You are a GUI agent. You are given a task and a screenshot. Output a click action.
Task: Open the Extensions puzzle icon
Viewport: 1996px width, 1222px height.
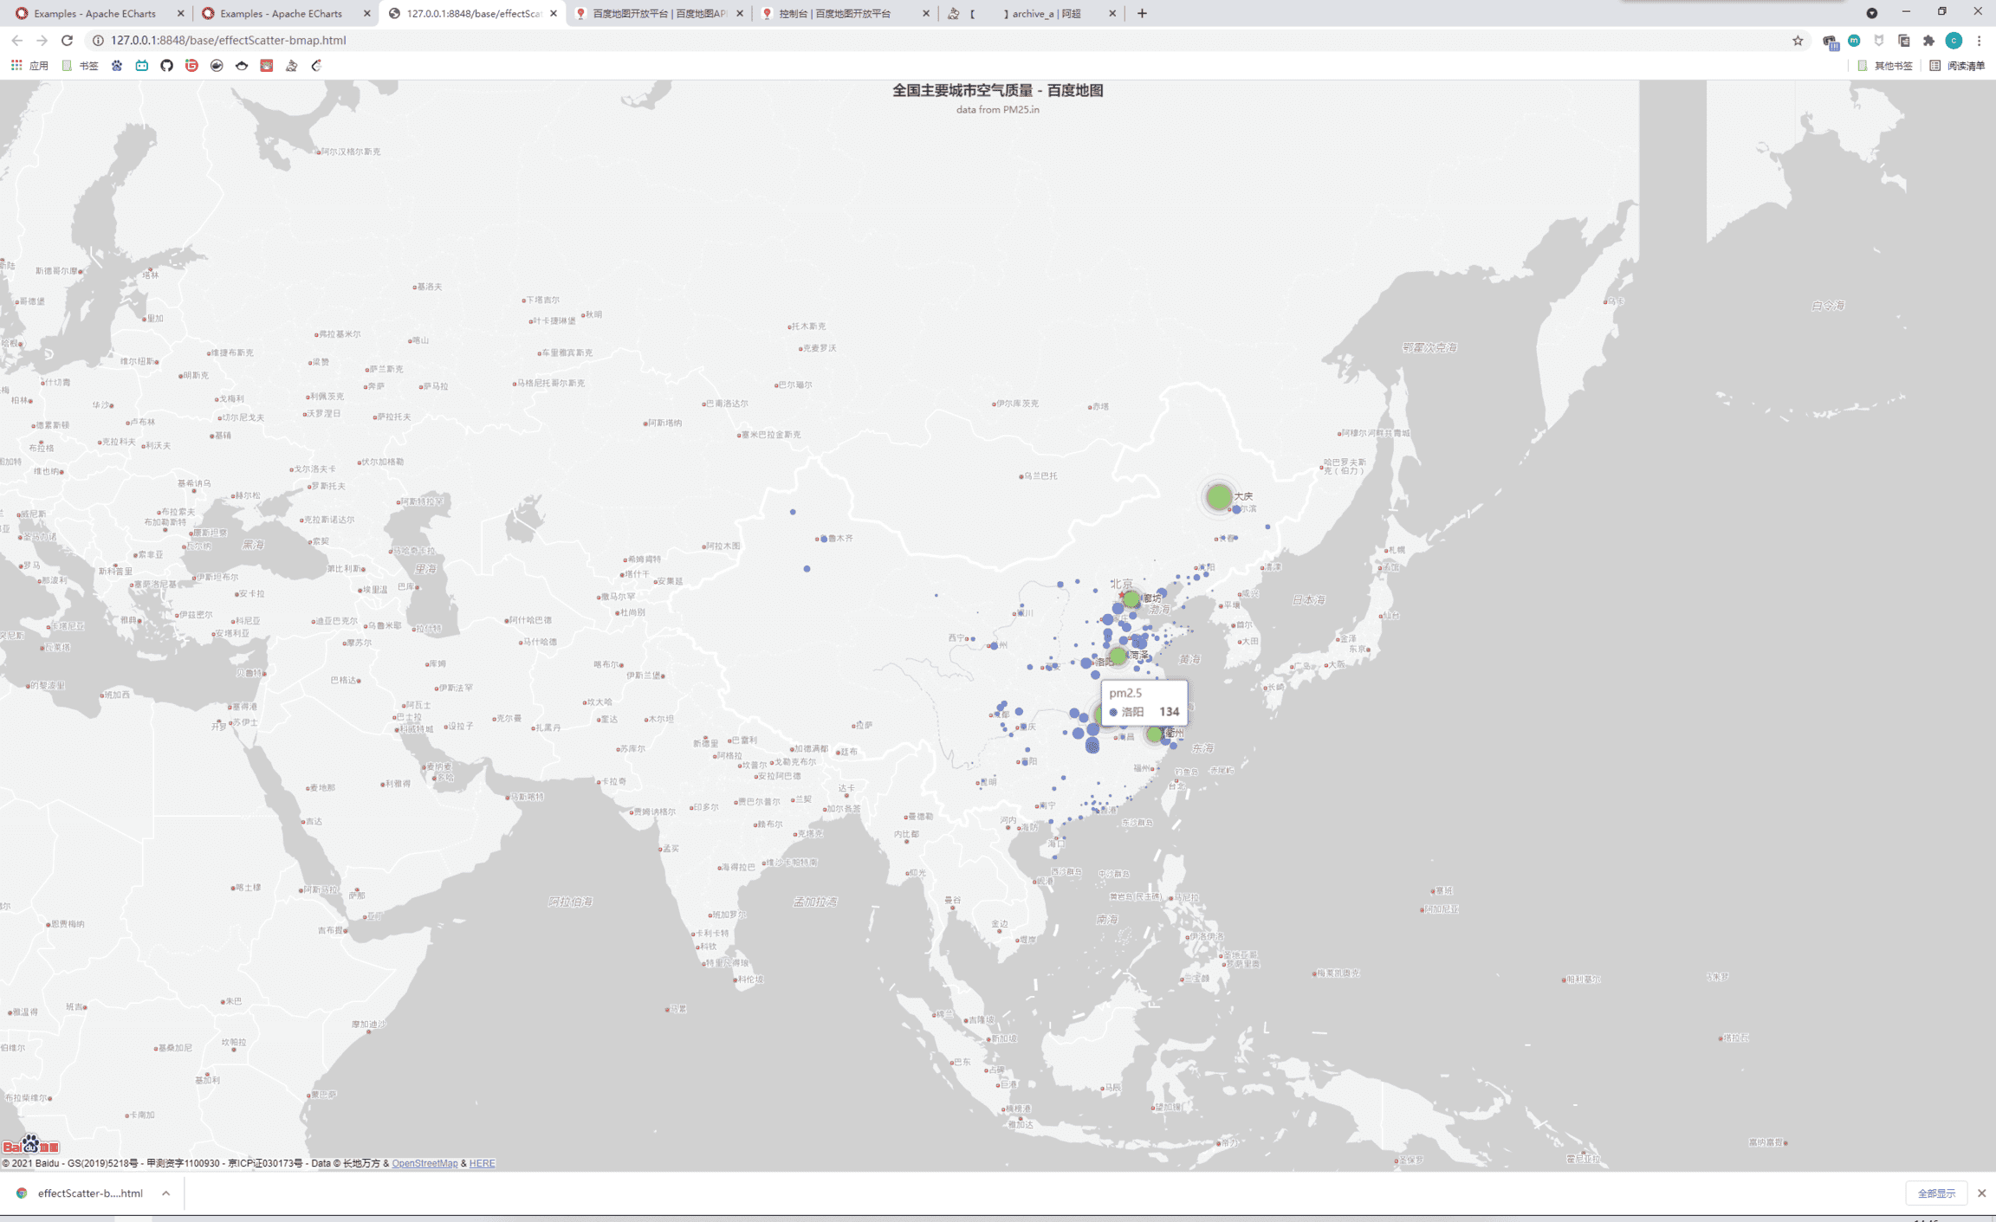1928,41
